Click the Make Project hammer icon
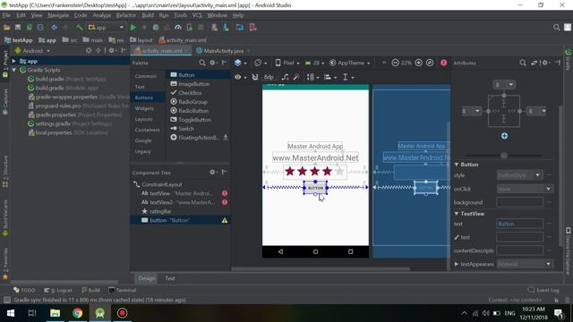This screenshot has width=573, height=322. click(80, 28)
